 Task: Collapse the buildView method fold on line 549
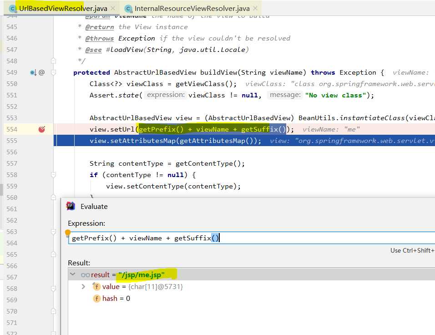tap(54, 72)
